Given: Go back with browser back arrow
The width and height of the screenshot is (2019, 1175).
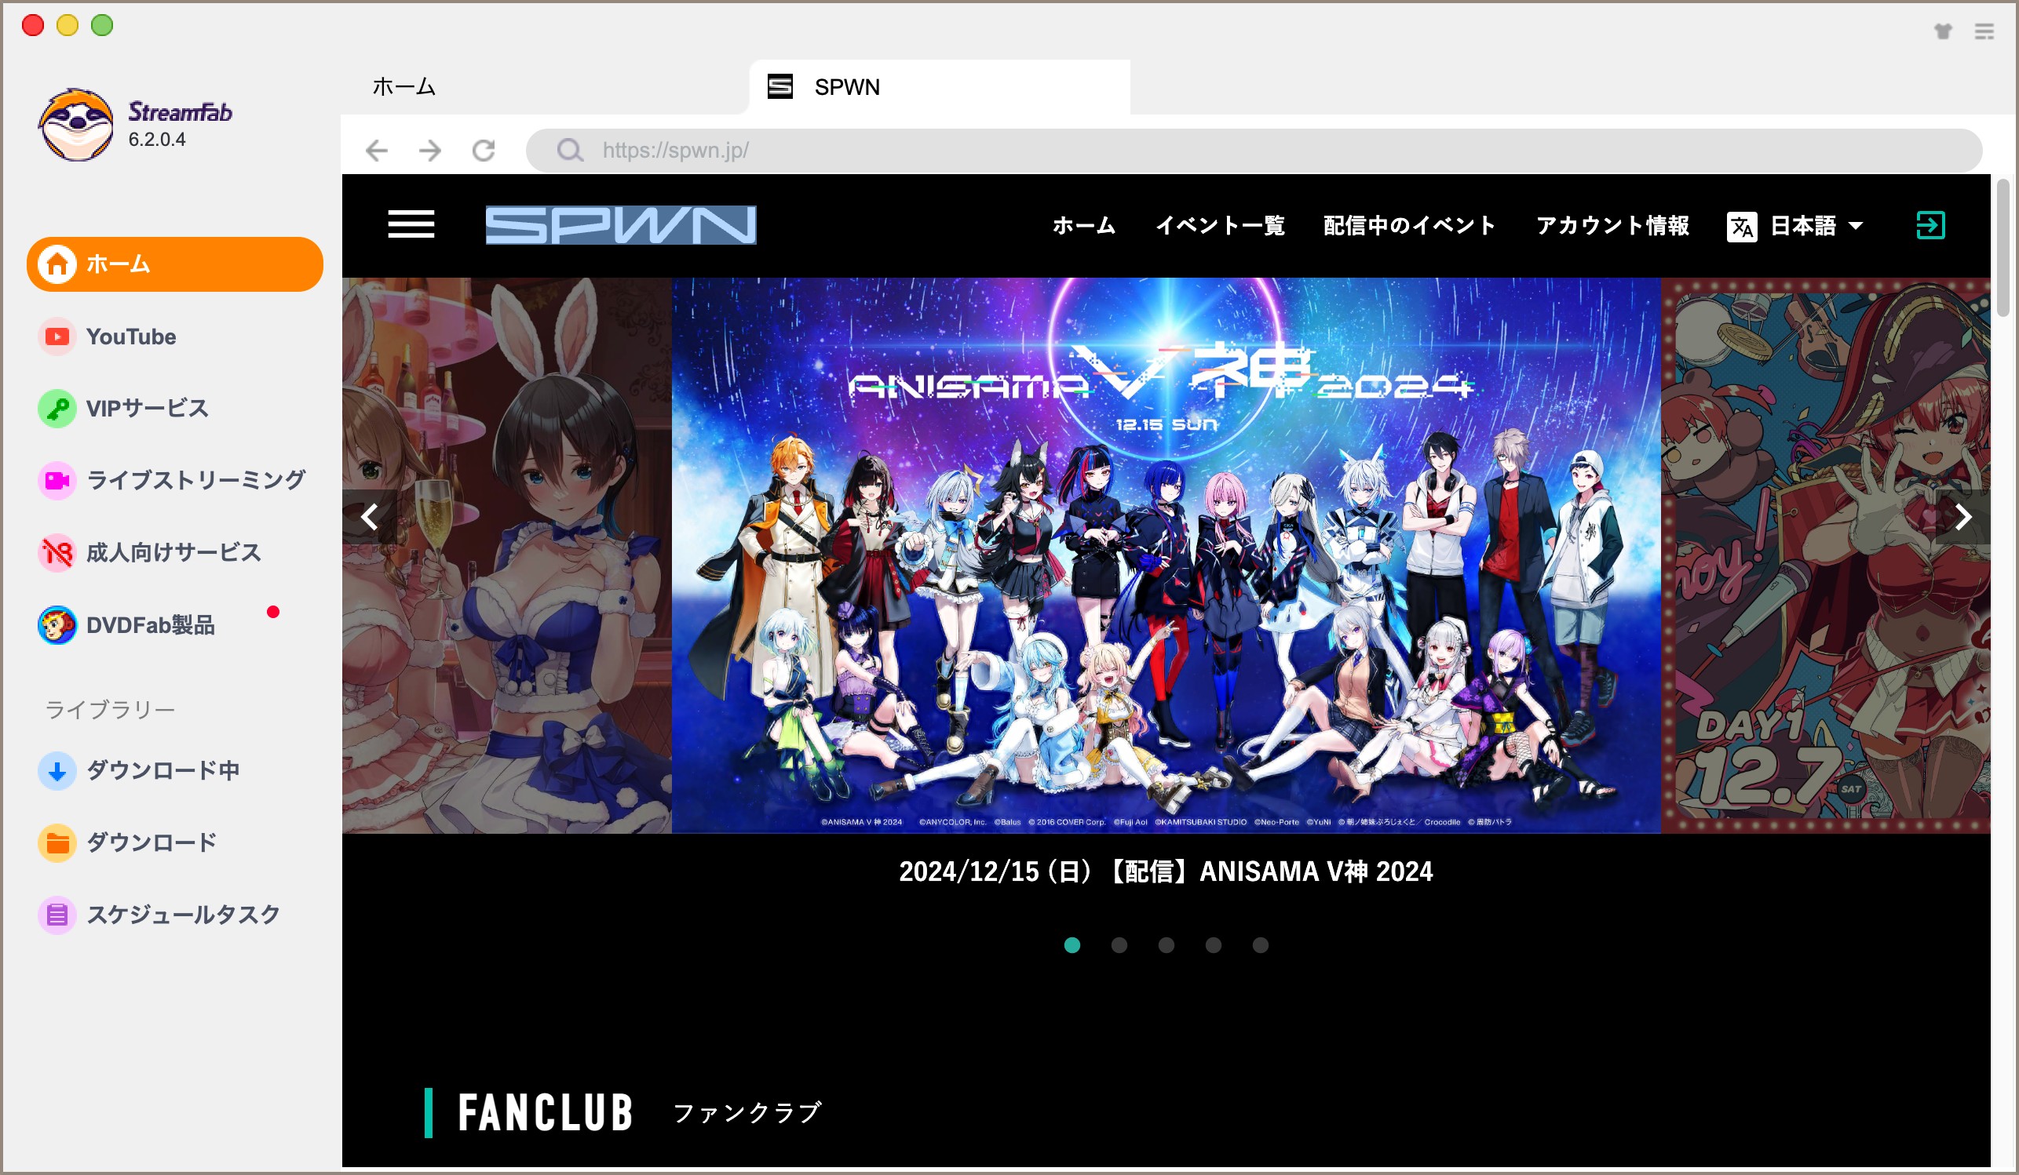Looking at the screenshot, I should (x=377, y=151).
